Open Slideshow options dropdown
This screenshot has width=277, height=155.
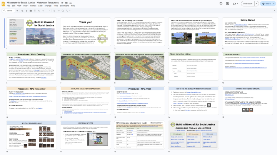(257, 3)
